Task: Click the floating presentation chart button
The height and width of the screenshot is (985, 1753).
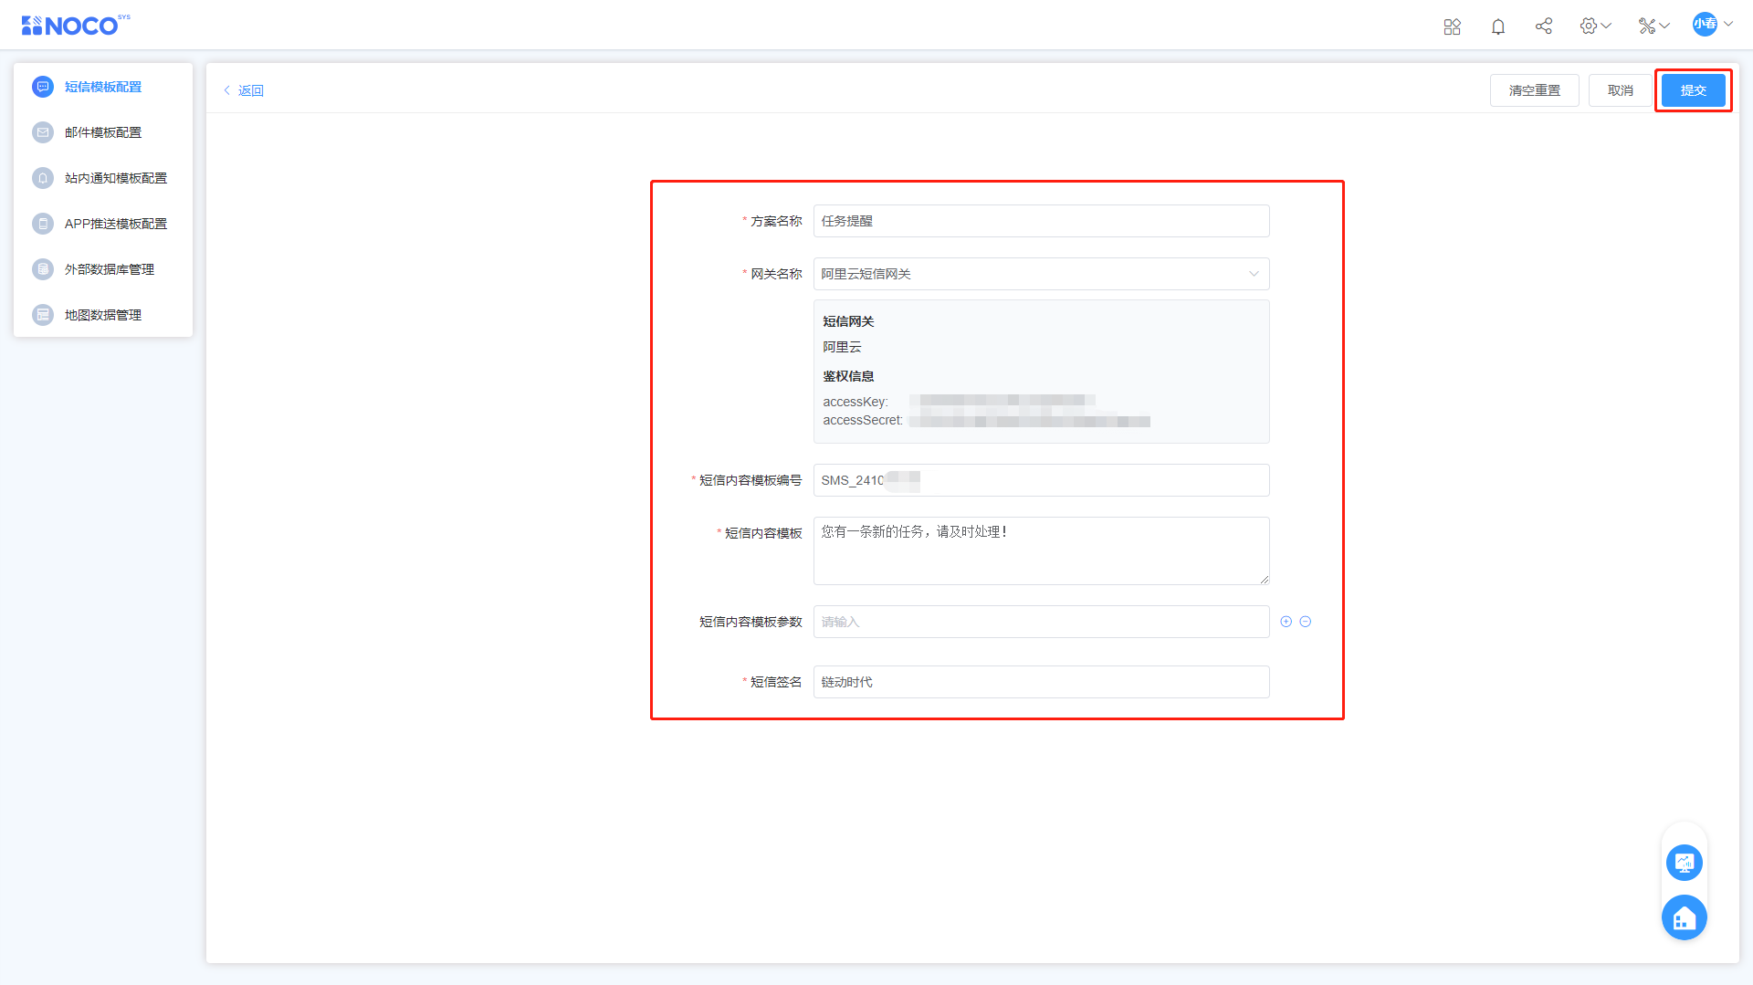Action: pyautogui.click(x=1684, y=863)
